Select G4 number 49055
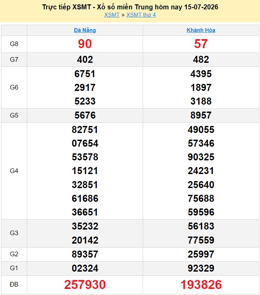The image size is (260, 295). (201, 130)
